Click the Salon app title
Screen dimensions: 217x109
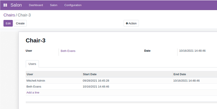(x=16, y=5)
